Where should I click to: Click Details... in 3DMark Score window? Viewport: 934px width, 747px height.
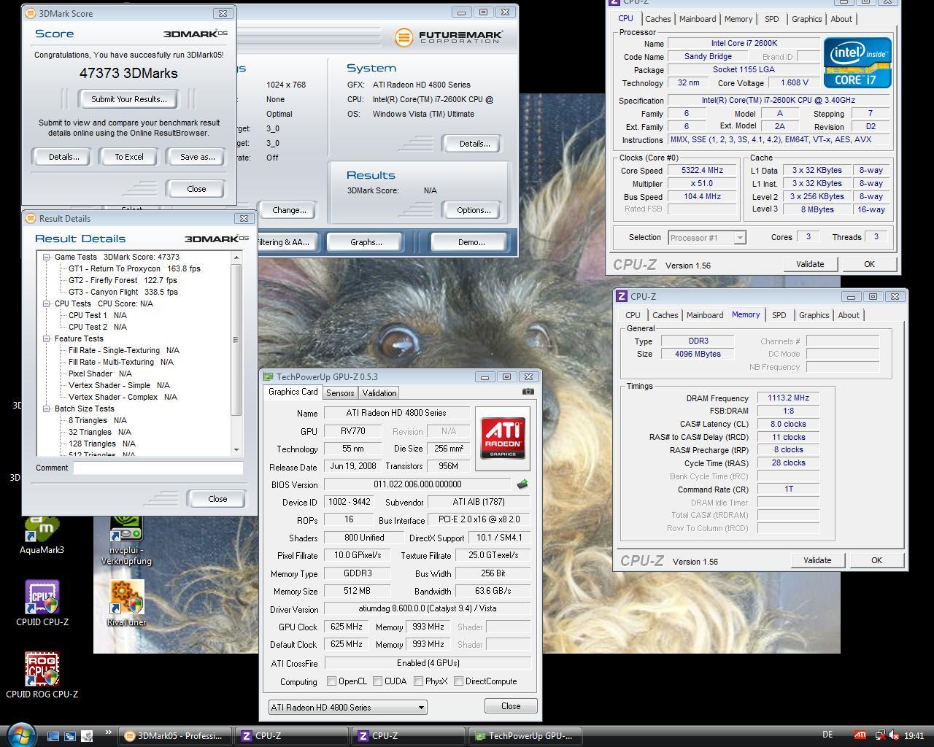click(x=63, y=157)
